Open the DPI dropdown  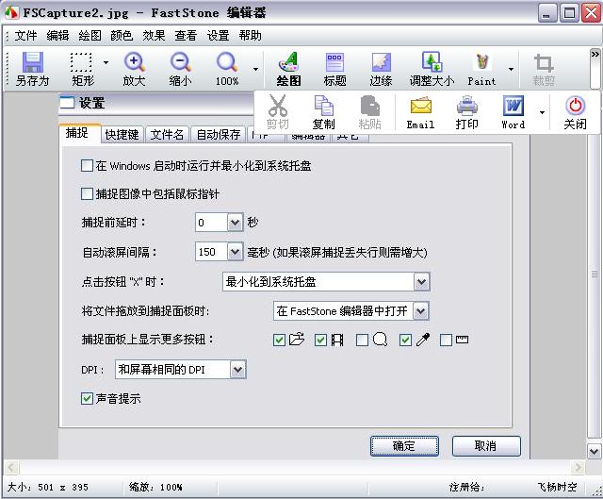(238, 370)
